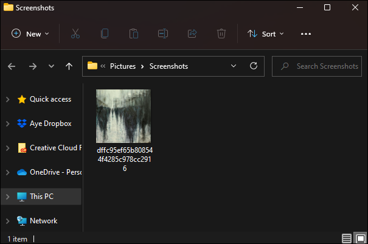Click the Rename icon in toolbar
This screenshot has width=368, height=244.
click(x=163, y=34)
